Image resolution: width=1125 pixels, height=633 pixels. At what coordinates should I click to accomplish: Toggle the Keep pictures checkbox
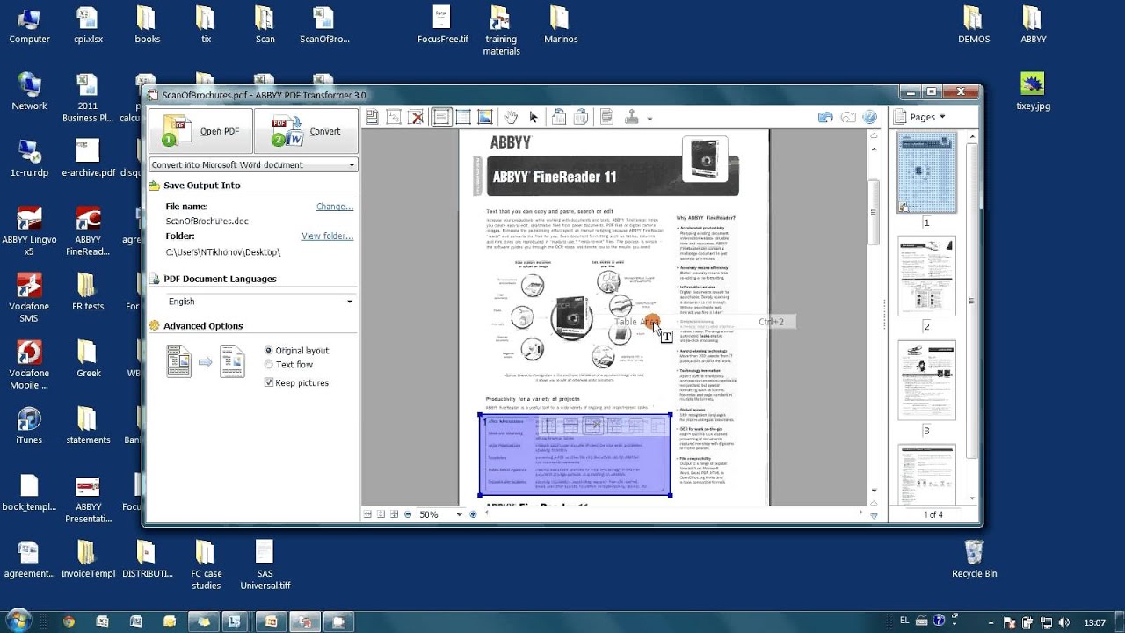[269, 382]
